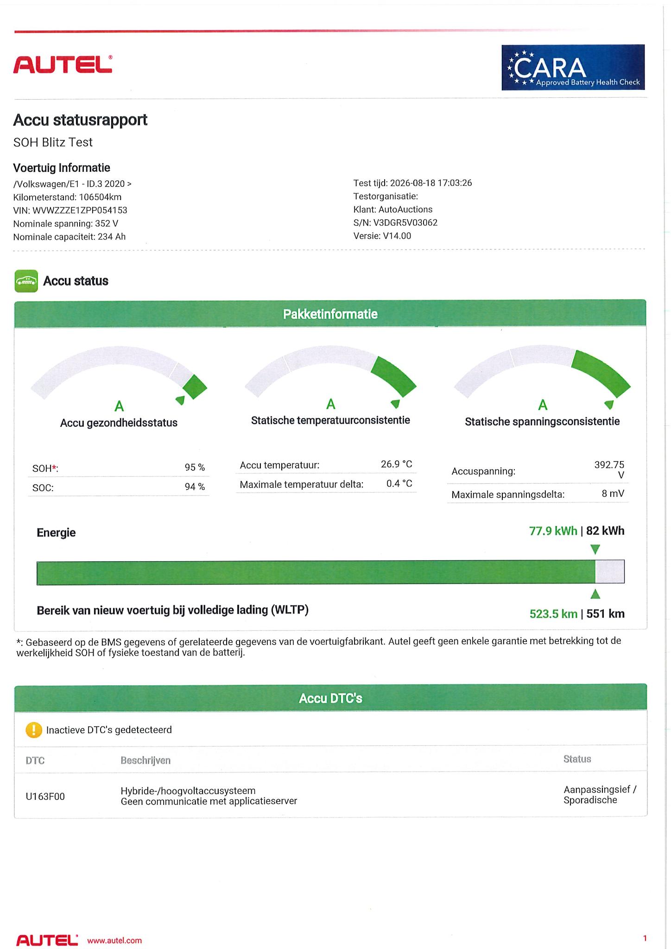Click the Maximale spanningsdelta value 8 mV
The width and height of the screenshot is (671, 949).
613,493
